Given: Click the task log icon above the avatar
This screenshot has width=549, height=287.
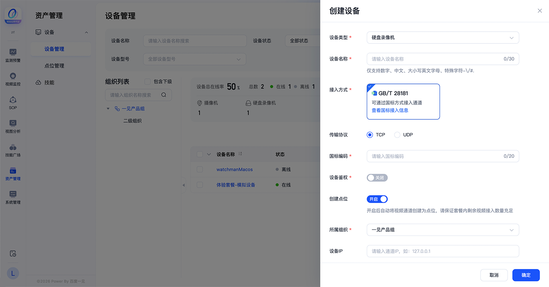Looking at the screenshot, I should pos(13,253).
